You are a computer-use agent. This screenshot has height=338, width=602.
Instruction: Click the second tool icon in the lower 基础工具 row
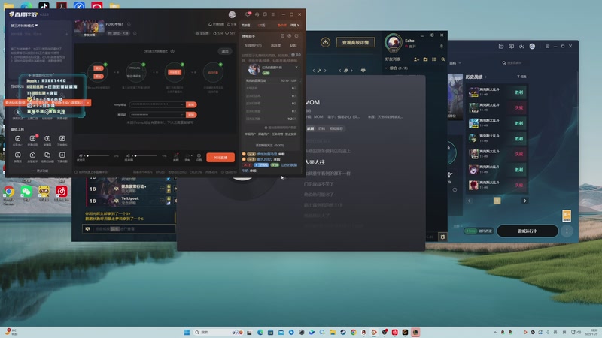[32, 155]
